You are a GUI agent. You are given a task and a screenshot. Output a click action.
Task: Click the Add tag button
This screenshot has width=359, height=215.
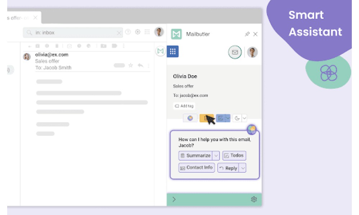(x=184, y=106)
